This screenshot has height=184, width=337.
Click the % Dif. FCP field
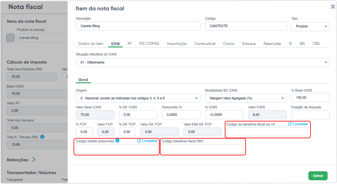[127, 132]
